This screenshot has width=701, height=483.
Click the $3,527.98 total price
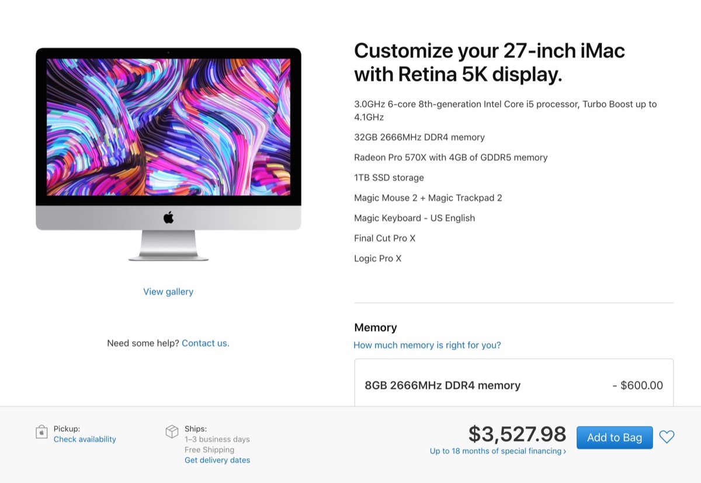pyautogui.click(x=517, y=434)
